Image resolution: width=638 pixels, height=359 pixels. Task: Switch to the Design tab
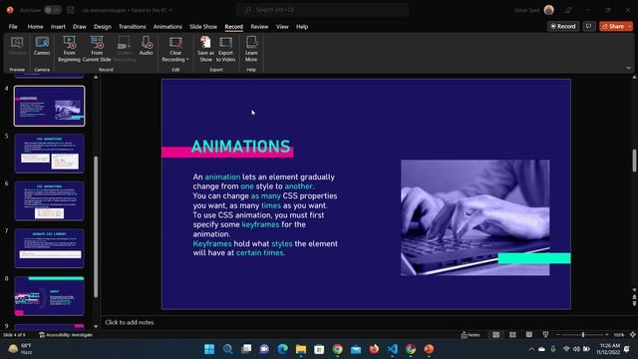pos(102,27)
